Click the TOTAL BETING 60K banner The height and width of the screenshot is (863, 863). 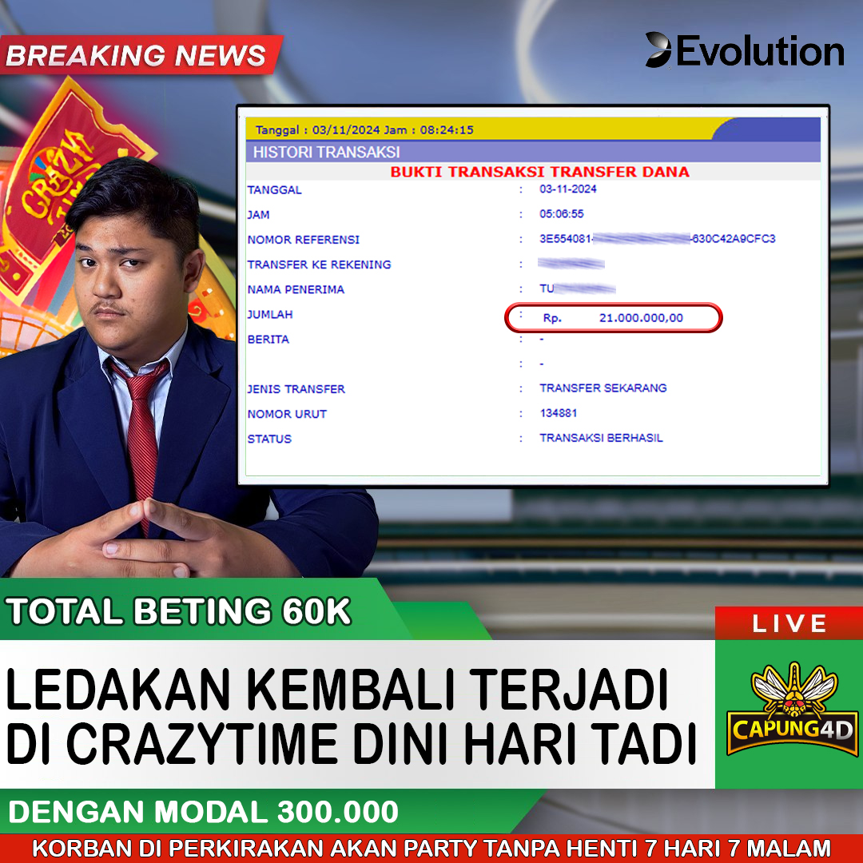coord(180,612)
